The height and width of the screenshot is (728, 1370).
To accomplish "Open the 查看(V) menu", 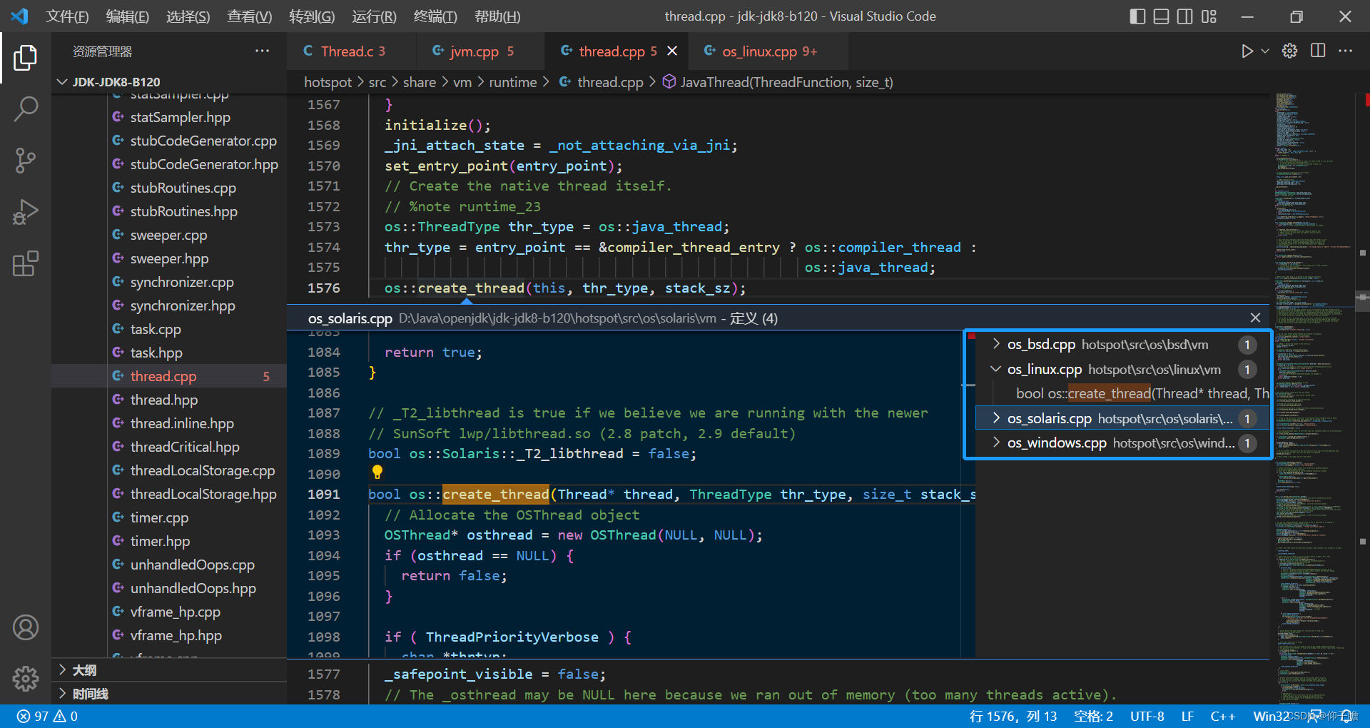I will click(x=249, y=16).
